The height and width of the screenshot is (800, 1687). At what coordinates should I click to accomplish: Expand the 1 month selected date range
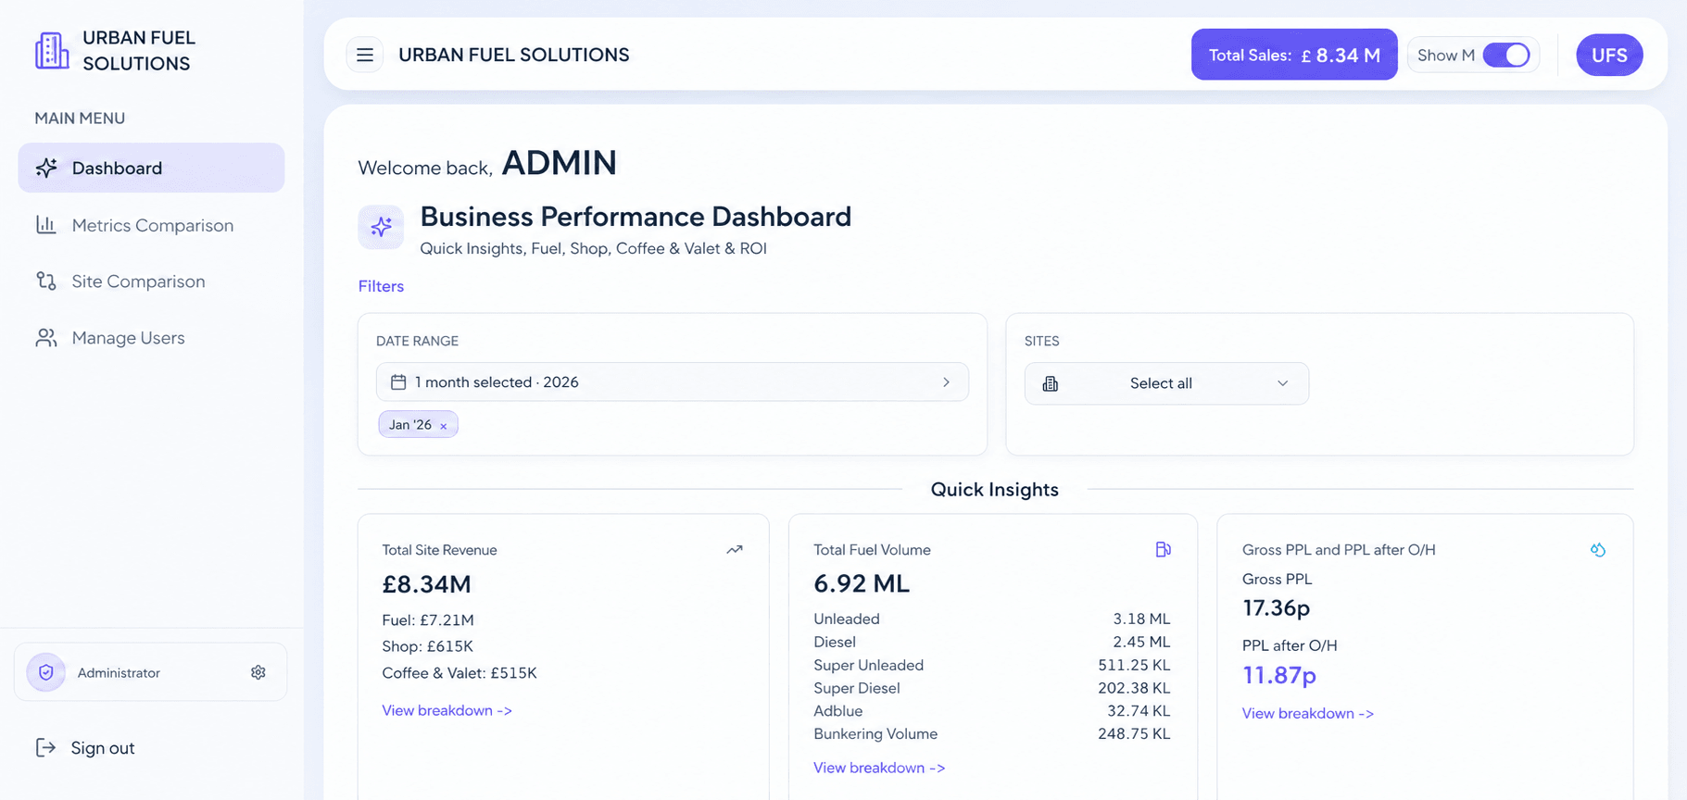(673, 382)
